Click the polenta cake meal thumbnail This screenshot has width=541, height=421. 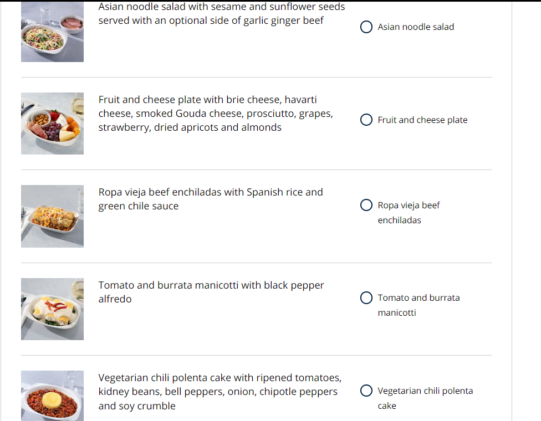tap(52, 396)
